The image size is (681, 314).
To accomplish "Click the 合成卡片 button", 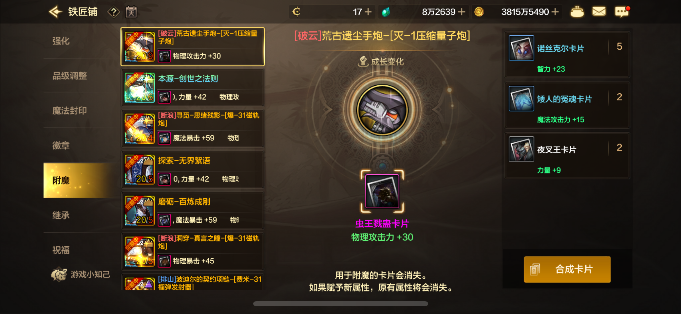I will coord(567,270).
